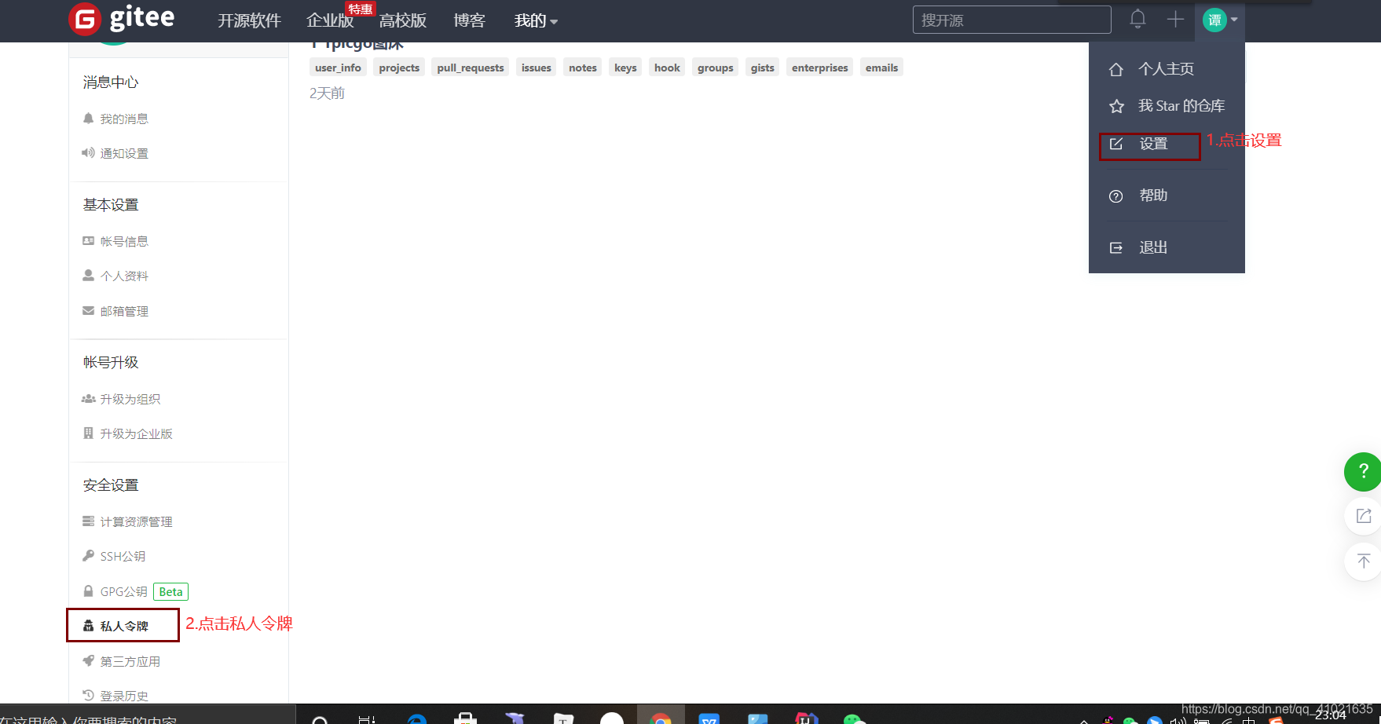This screenshot has height=724, width=1381.
Task: Click lock icon next to GPG公钥
Action: tap(88, 591)
